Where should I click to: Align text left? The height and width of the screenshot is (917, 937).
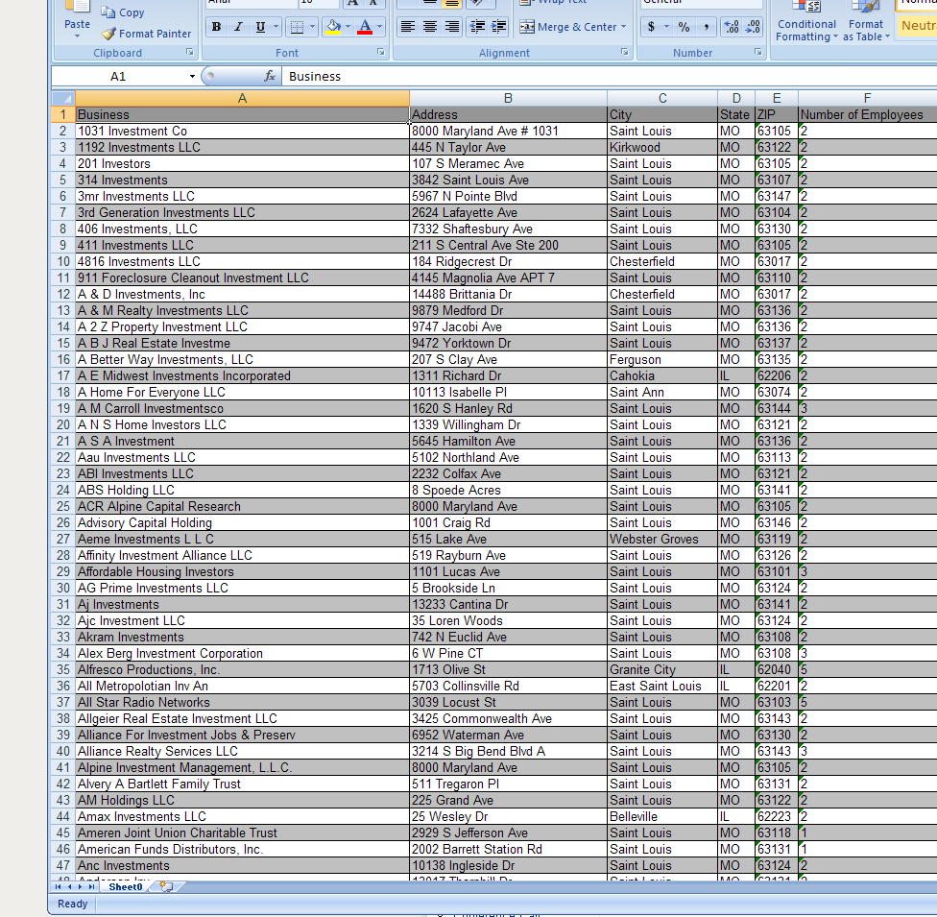click(408, 27)
